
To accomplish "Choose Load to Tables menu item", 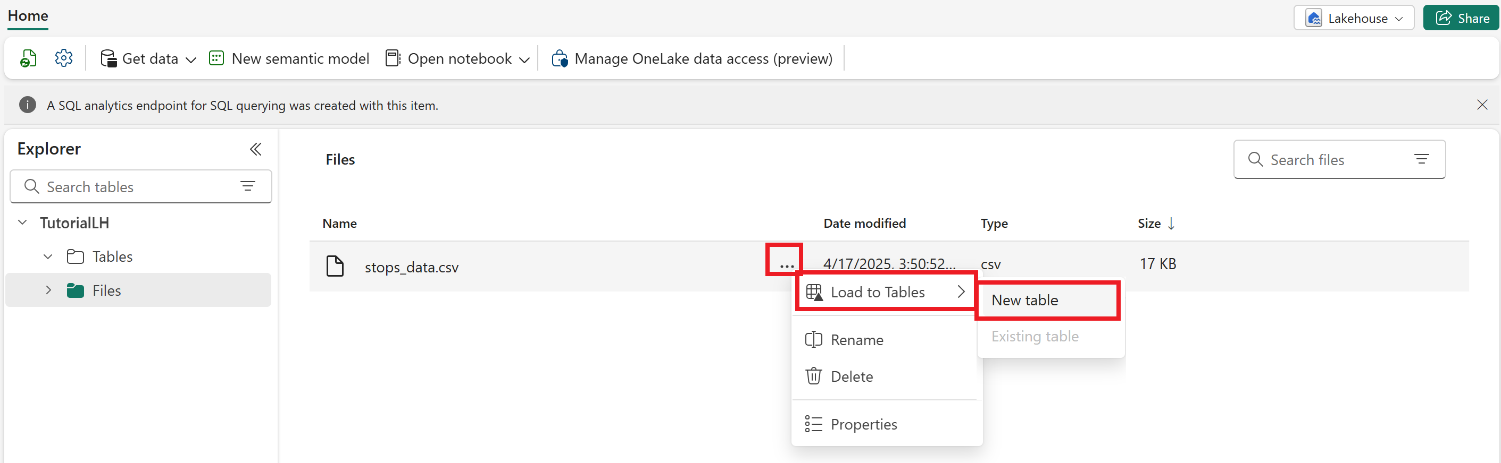I will [885, 292].
